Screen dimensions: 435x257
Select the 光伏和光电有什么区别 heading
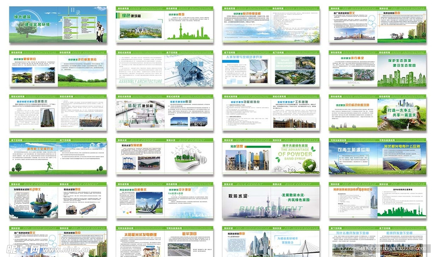click(x=402, y=146)
